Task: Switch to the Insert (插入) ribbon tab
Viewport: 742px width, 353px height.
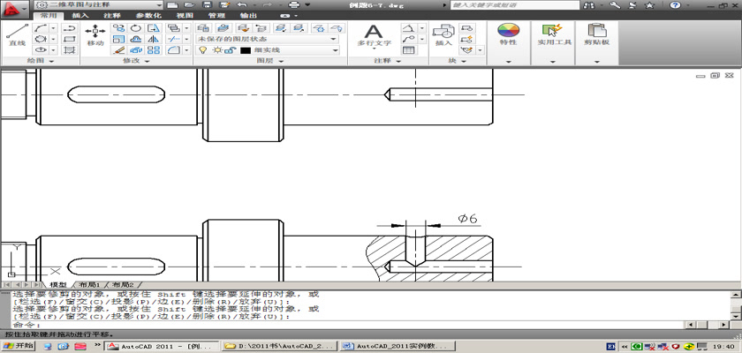Action: coord(79,16)
